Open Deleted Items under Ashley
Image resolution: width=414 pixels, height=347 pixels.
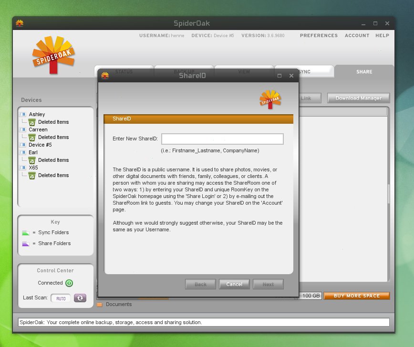[53, 122]
